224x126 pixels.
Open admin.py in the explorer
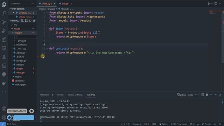[x=21, y=53]
